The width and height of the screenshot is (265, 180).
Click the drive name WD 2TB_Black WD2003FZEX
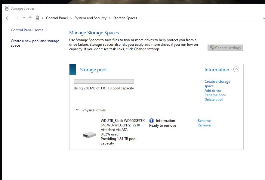123,121
